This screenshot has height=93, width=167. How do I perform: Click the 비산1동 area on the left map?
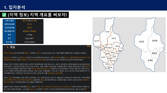[x=96, y=41]
